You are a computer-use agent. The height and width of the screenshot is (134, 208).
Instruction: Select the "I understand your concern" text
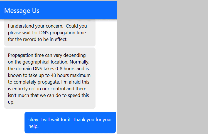[x=33, y=26]
